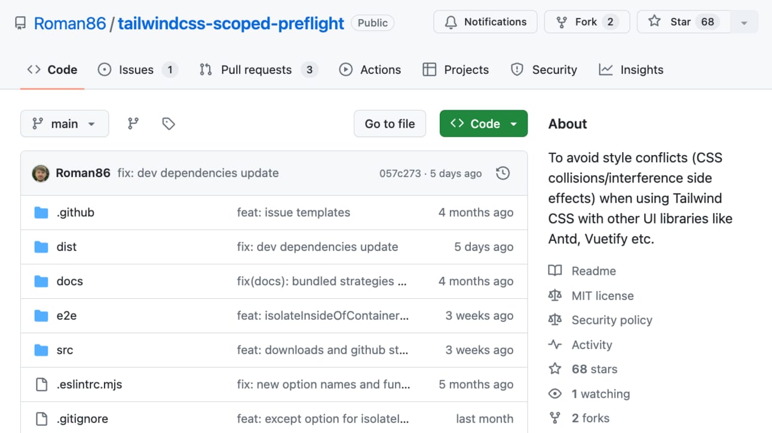This screenshot has height=433, width=772.
Task: View the Insights tab
Action: click(631, 70)
